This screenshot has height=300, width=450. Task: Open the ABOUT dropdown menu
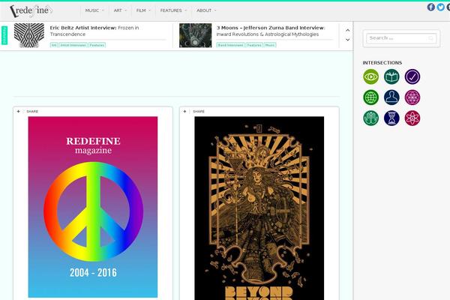tap(206, 10)
